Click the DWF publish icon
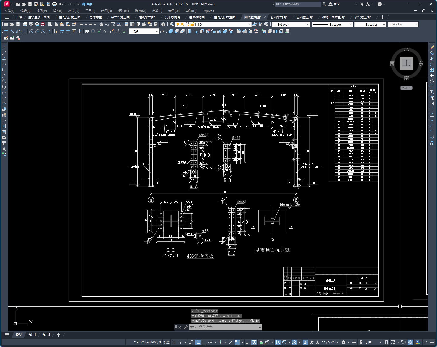The height and width of the screenshot is (347, 437). tap(43, 24)
